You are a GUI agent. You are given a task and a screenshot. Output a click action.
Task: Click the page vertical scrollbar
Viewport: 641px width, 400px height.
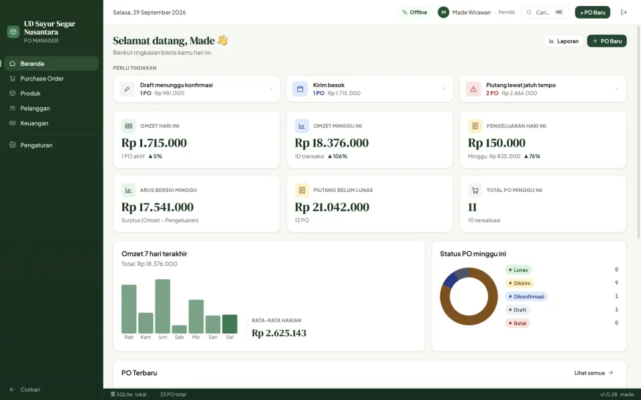pos(638,132)
